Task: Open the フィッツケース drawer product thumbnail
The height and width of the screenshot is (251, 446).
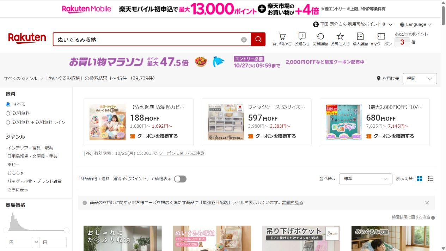Action: (226, 122)
